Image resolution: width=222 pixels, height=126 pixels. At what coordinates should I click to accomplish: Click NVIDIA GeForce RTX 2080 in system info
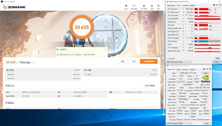point(31,92)
